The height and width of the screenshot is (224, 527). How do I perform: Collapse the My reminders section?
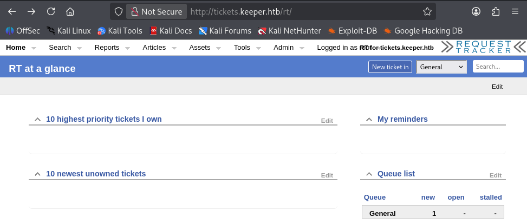click(369, 120)
